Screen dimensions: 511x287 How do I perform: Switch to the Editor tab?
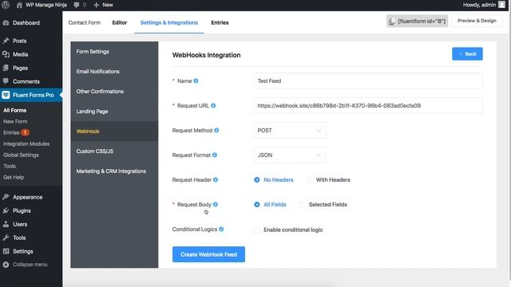pyautogui.click(x=120, y=22)
